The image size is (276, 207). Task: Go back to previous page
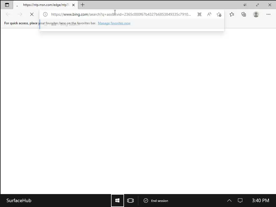(8, 14)
